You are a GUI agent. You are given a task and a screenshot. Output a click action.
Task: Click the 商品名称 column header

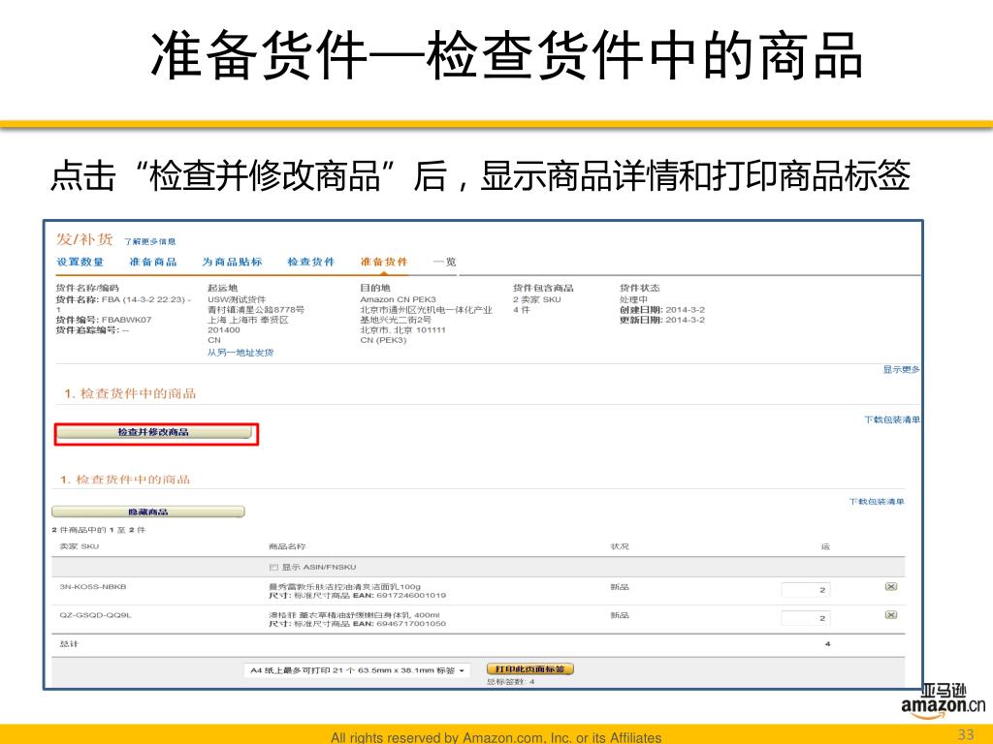click(287, 546)
